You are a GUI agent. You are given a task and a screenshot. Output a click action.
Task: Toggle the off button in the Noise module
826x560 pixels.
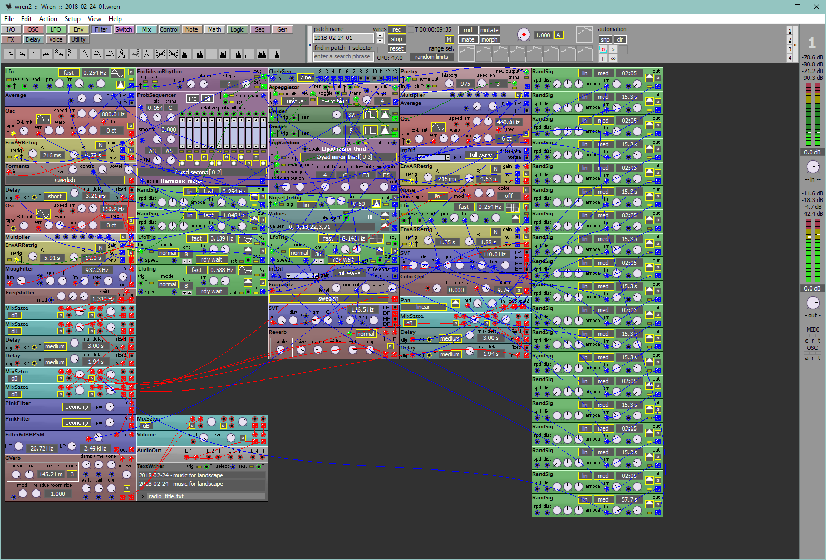click(508, 196)
